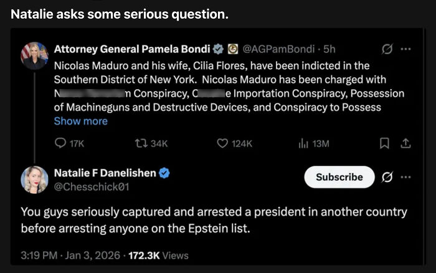Share the Bondi post via share icon
The width and height of the screenshot is (436, 273).
pyautogui.click(x=405, y=143)
